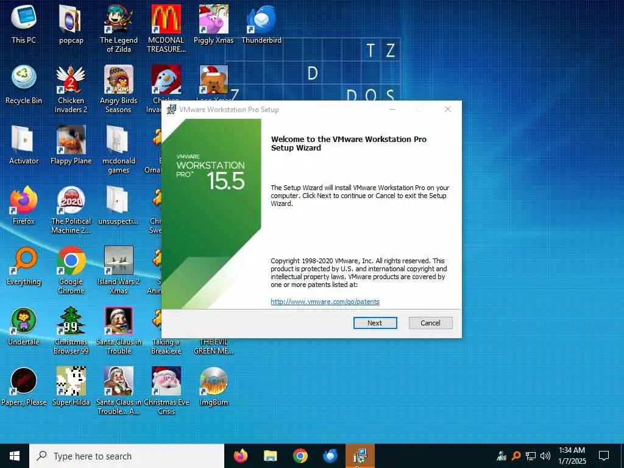Image resolution: width=624 pixels, height=468 pixels.
Task: Click Next in VMware setup wizard
Action: [x=375, y=323]
